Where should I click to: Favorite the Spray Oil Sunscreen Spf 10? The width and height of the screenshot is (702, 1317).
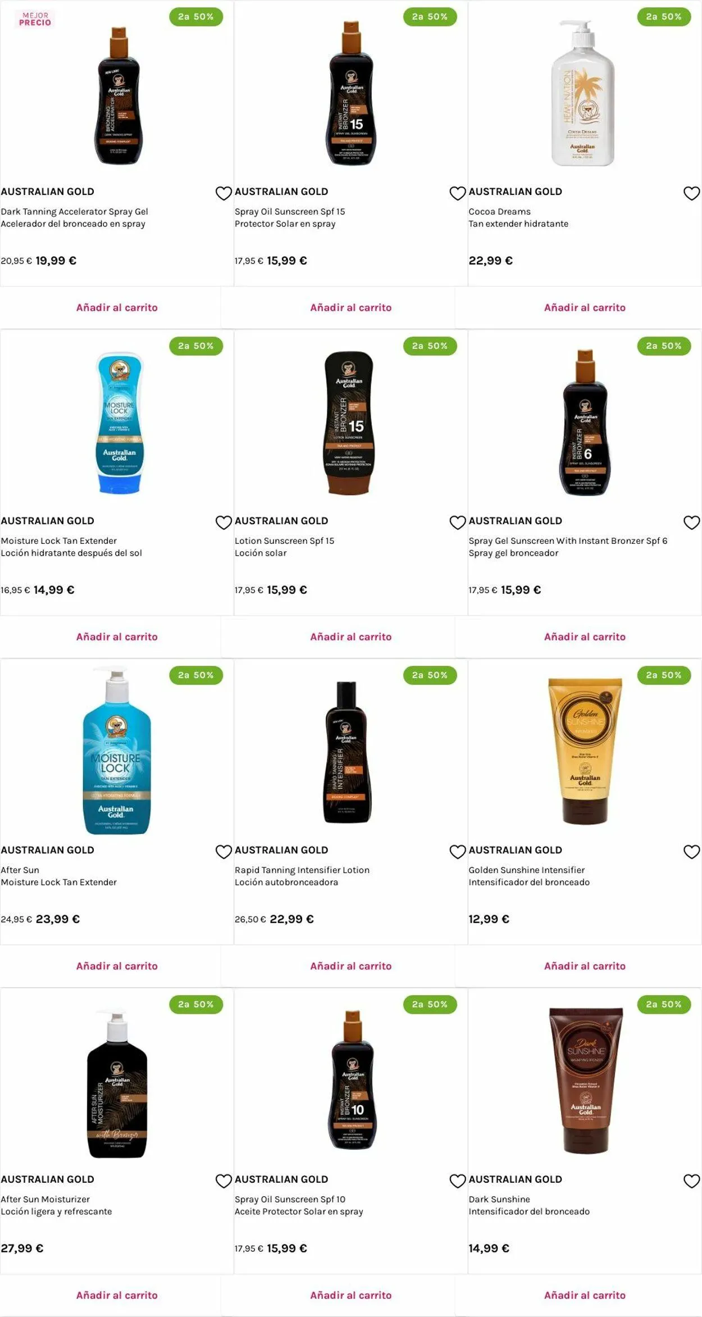[458, 1181]
